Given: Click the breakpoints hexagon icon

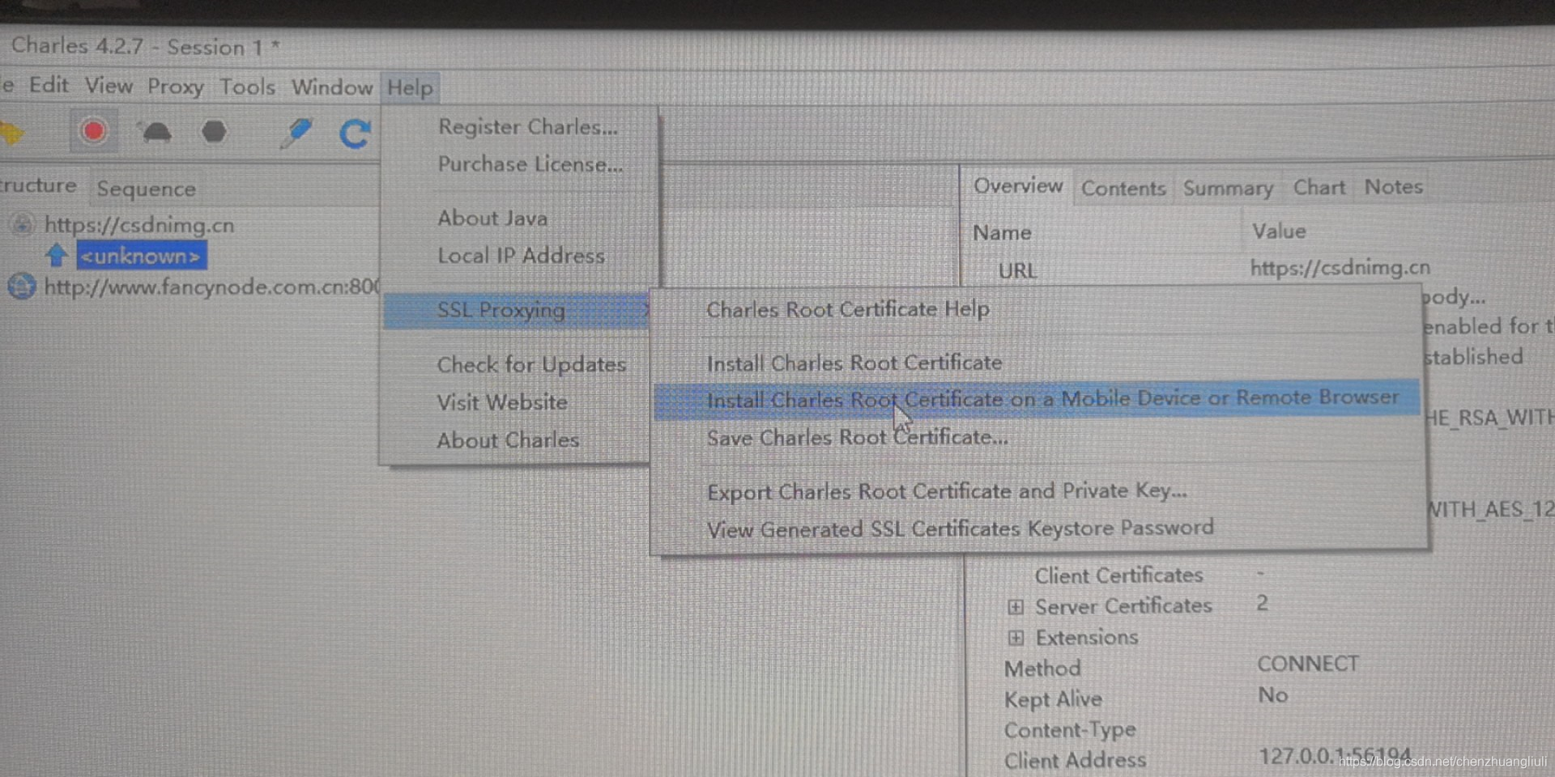Looking at the screenshot, I should click(214, 132).
